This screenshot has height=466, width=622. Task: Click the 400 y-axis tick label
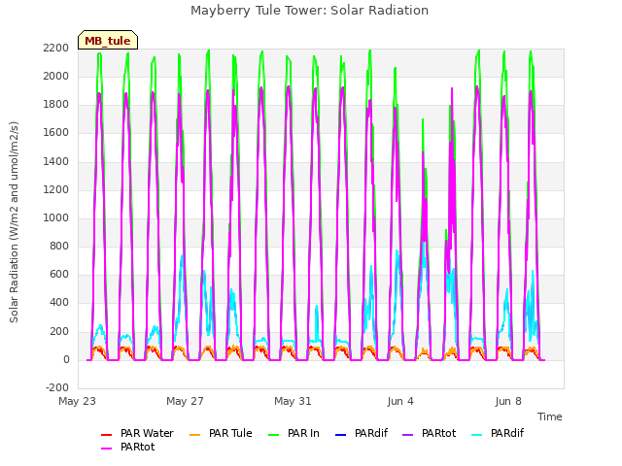tap(59, 303)
